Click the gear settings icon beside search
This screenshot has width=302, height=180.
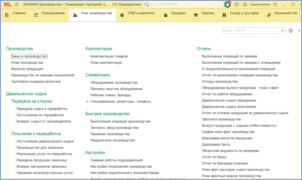(291, 31)
